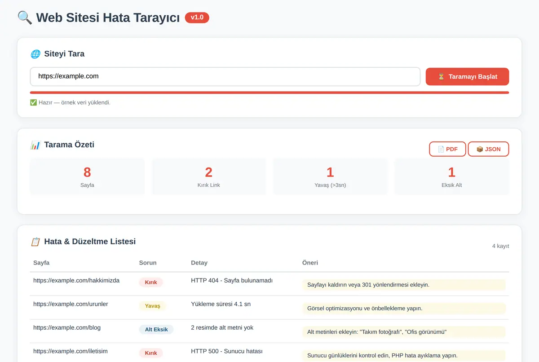This screenshot has height=362, width=539.
Task: Click the green checkmark status icon
Action: (33, 102)
